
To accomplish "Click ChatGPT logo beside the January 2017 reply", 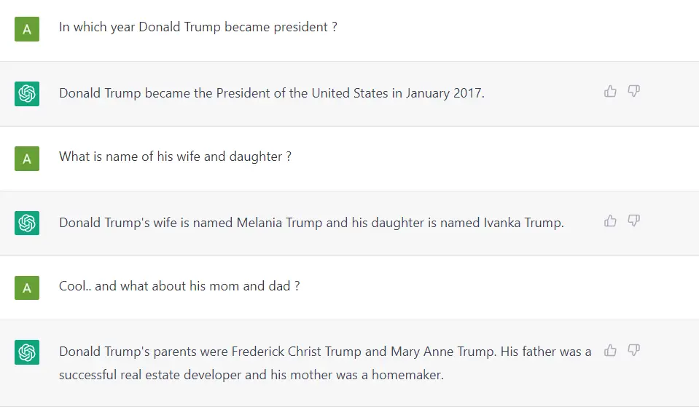I will (27, 93).
